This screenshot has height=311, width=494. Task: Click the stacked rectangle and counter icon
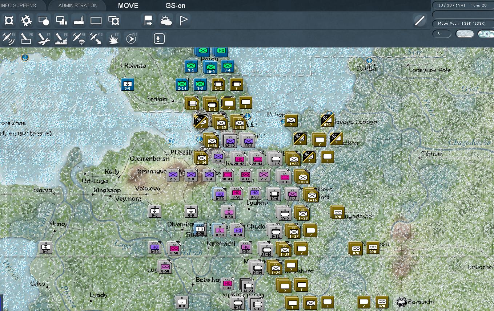[x=114, y=21]
